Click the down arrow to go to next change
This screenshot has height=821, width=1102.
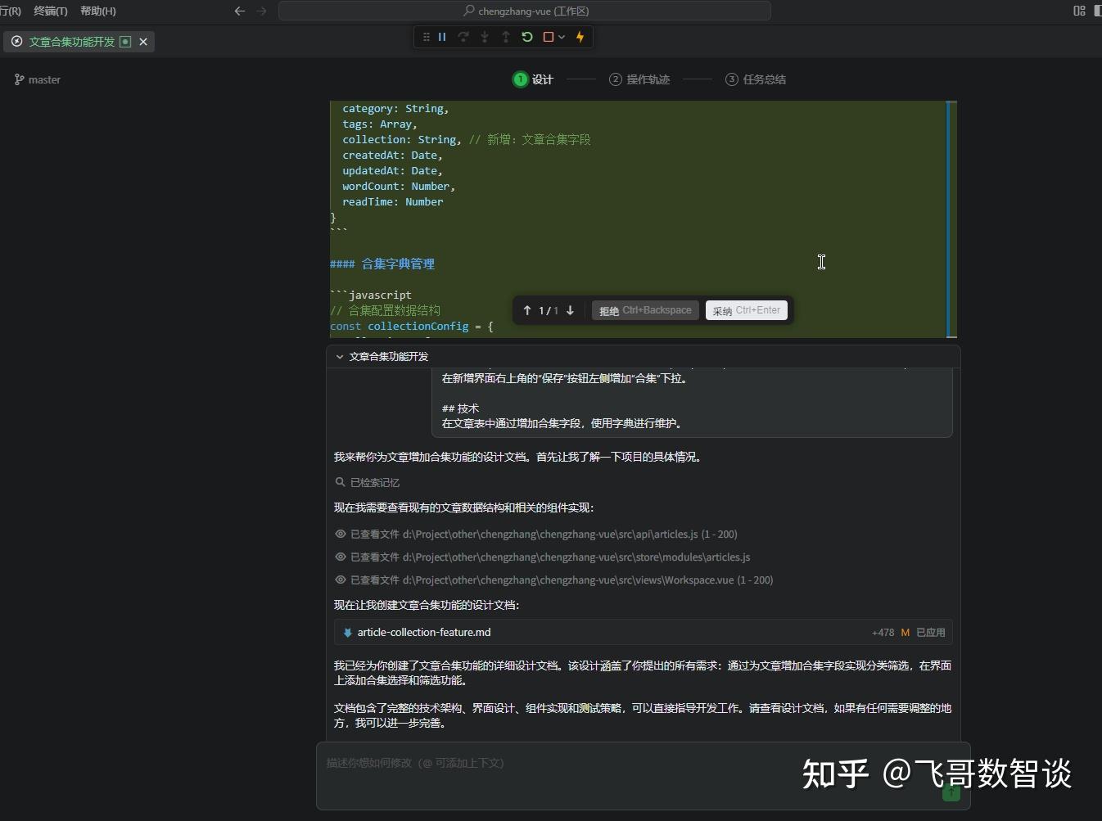point(571,310)
